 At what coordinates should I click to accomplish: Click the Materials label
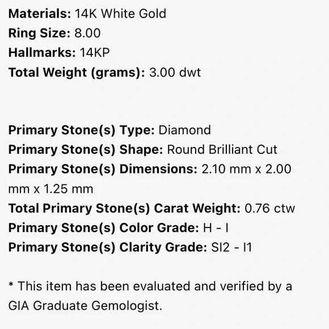coord(40,14)
